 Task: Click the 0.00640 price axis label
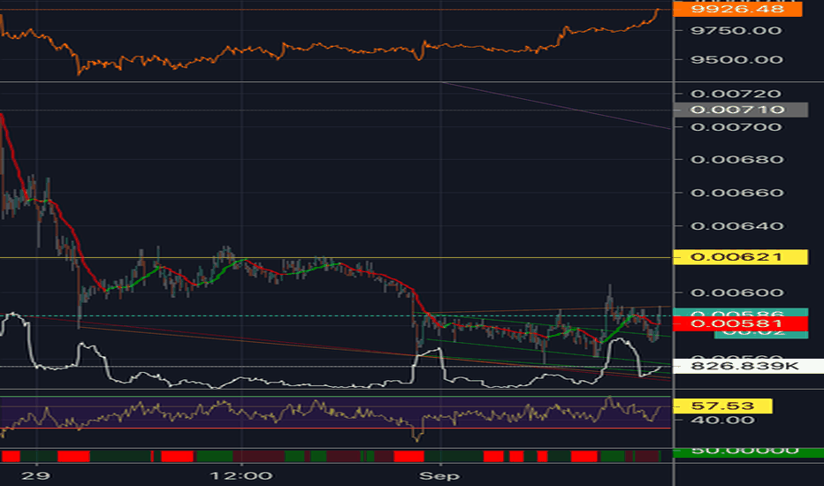point(736,226)
